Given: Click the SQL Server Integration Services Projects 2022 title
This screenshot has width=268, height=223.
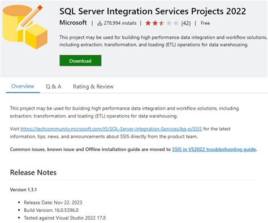Looking at the screenshot, I should click(x=153, y=11).
